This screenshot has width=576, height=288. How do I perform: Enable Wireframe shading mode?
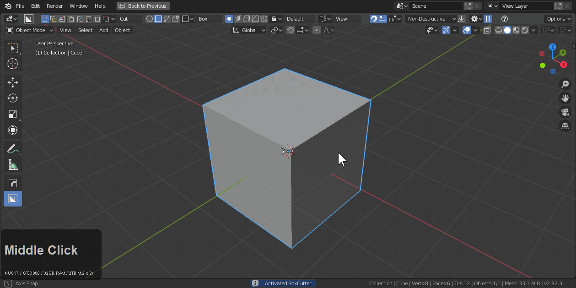pos(498,30)
